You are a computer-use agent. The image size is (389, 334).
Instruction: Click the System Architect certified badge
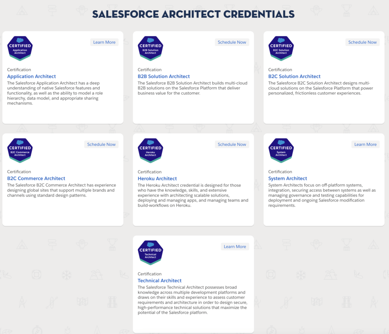tap(281, 150)
